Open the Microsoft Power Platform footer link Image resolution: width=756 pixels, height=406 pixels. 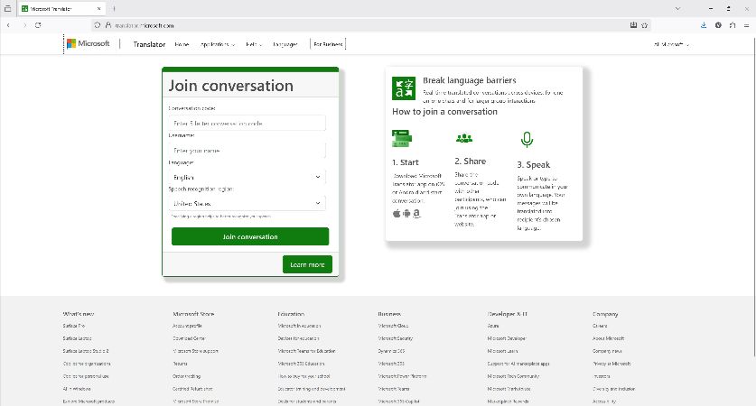402,376
